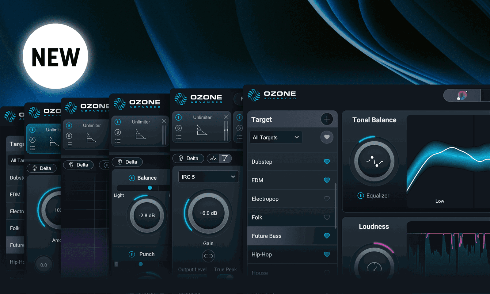Favorite Folk using its heart icon

point(327,217)
